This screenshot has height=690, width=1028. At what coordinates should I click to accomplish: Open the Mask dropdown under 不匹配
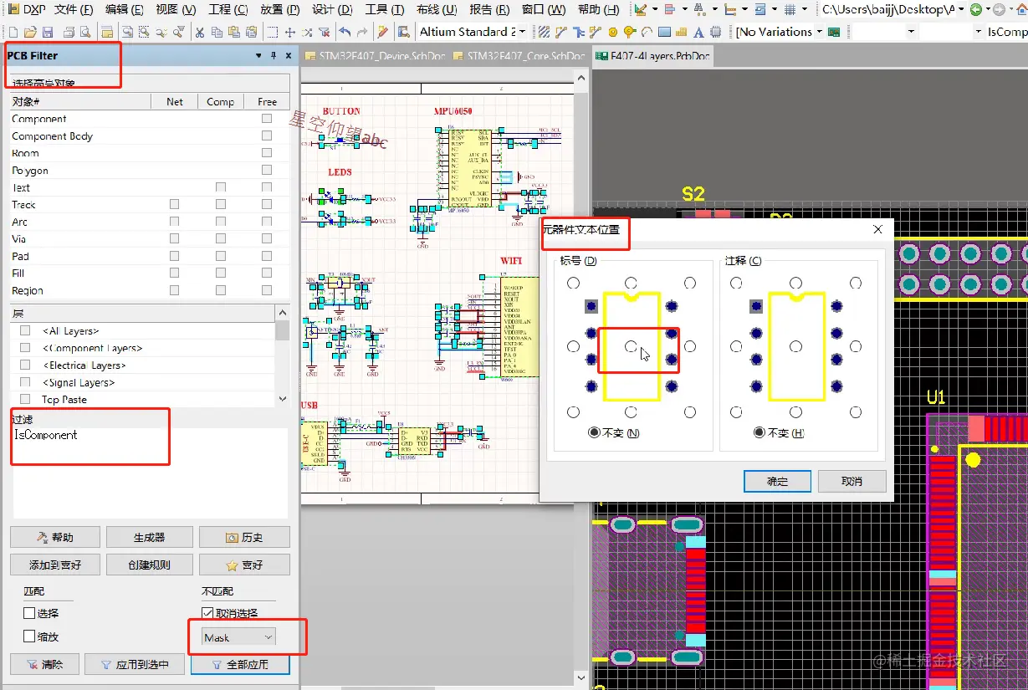point(238,637)
